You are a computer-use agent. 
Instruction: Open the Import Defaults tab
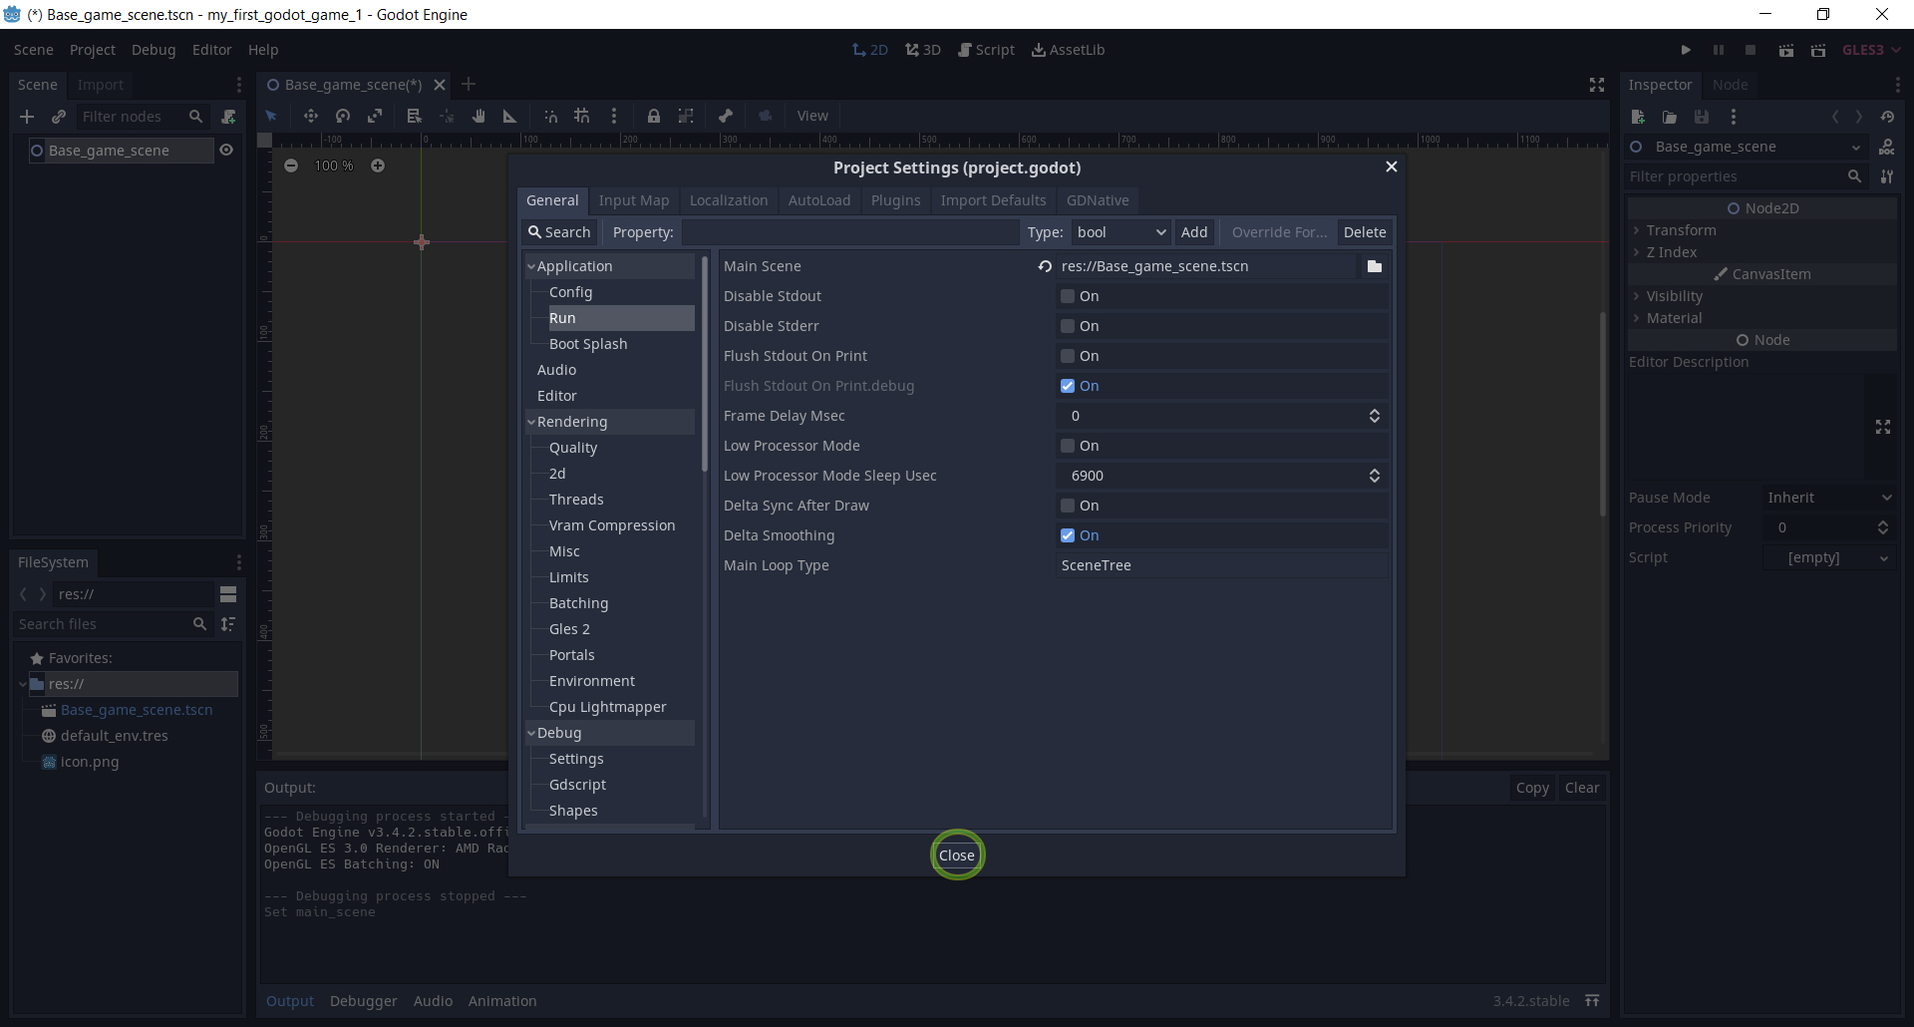pos(993,200)
